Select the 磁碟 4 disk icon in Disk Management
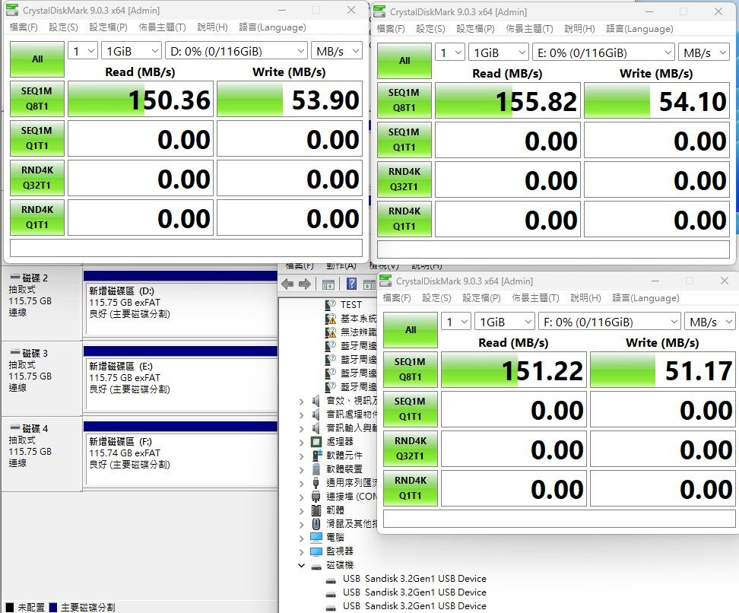Screen dimensions: 739x613 pos(15,428)
